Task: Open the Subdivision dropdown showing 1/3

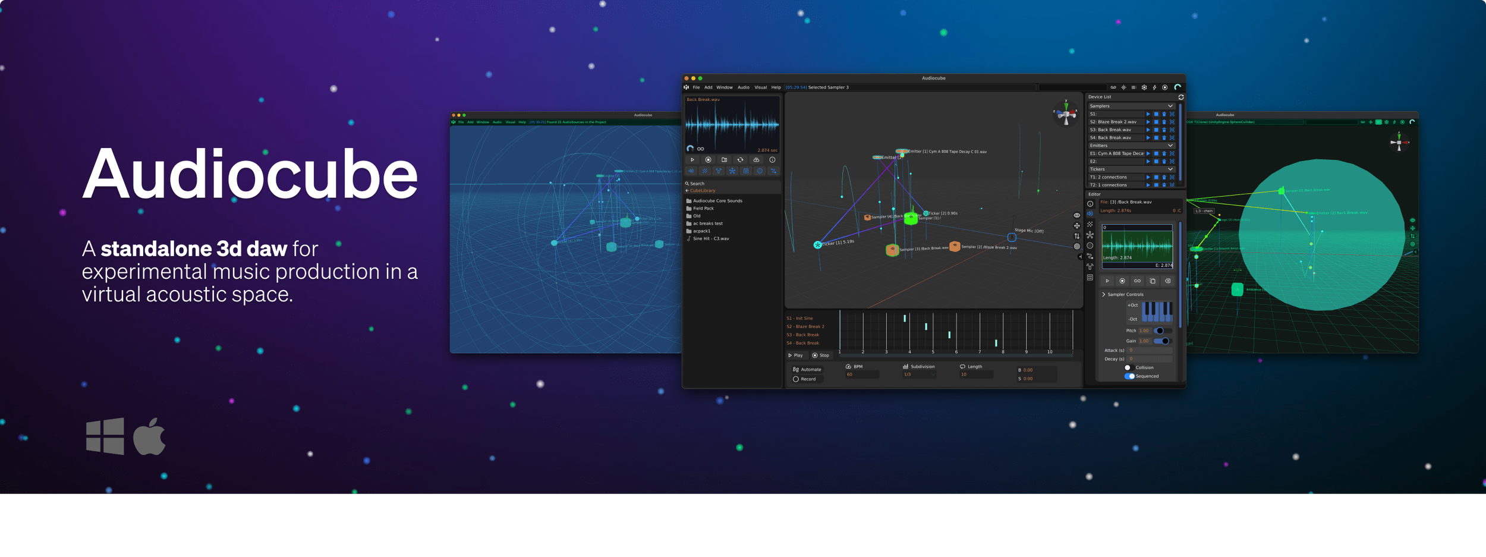Action: coord(920,375)
